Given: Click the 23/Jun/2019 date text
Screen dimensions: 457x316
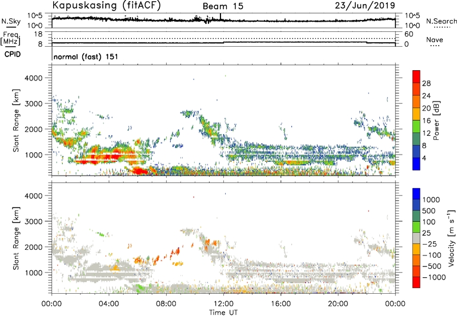Looking at the screenshot, I should click(x=365, y=5).
